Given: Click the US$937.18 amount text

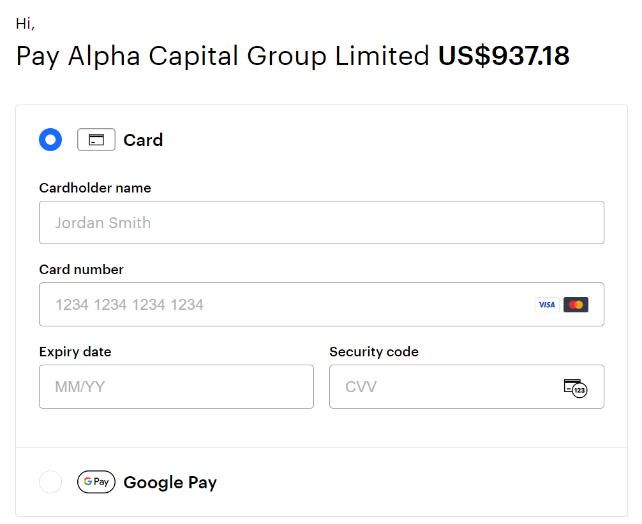Looking at the screenshot, I should pos(504,56).
